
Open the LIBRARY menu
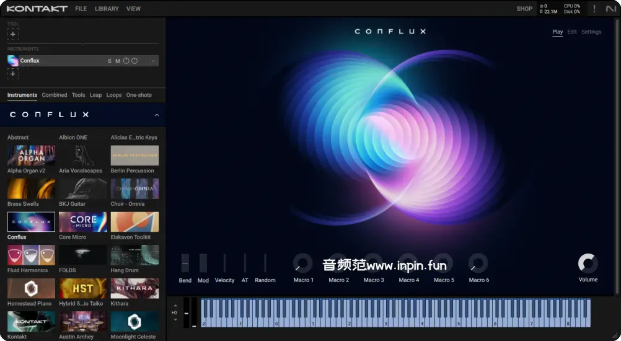pyautogui.click(x=107, y=9)
